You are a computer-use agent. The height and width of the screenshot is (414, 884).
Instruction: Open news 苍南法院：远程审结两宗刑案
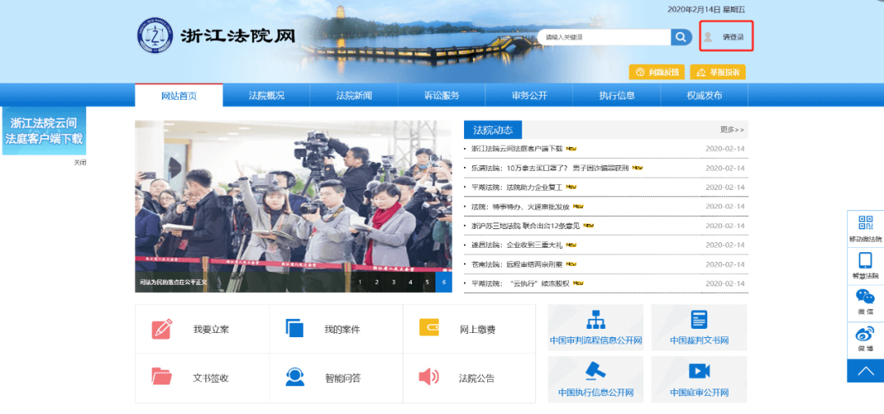[x=517, y=264]
